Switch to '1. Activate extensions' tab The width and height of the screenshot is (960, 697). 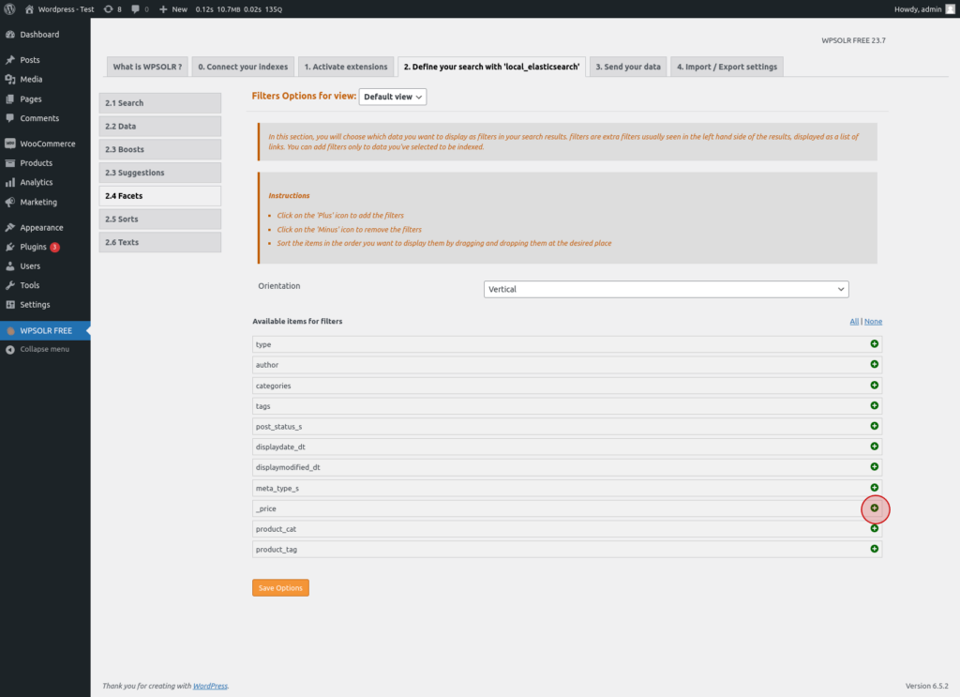(x=346, y=67)
